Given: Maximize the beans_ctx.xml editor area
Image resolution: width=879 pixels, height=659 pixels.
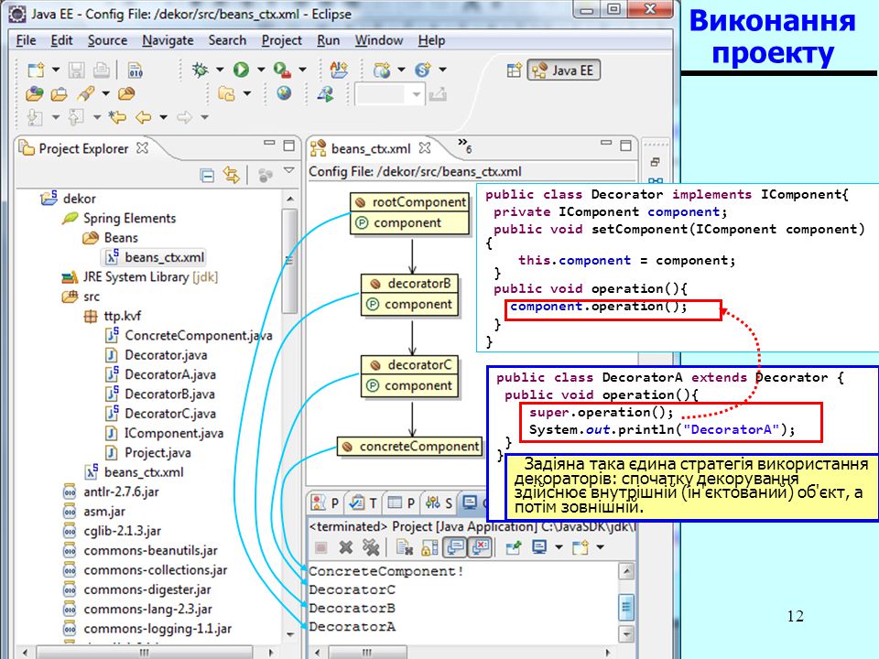Looking at the screenshot, I should coord(625,146).
